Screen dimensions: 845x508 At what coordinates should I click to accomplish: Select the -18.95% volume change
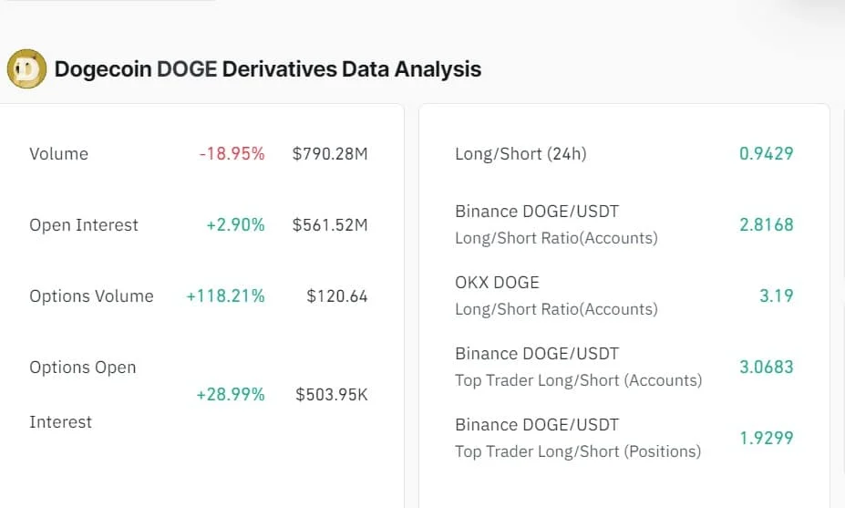point(232,154)
